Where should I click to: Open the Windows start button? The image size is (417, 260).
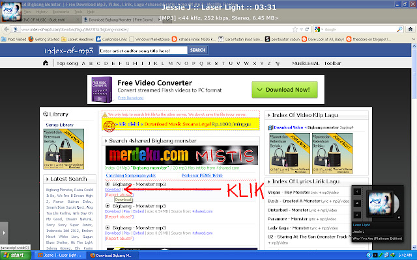[16, 255]
